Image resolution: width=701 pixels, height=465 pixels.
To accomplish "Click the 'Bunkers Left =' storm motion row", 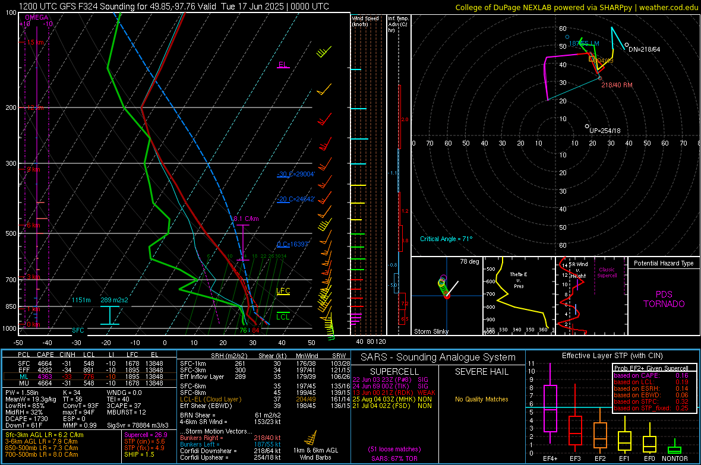I will point(230,444).
